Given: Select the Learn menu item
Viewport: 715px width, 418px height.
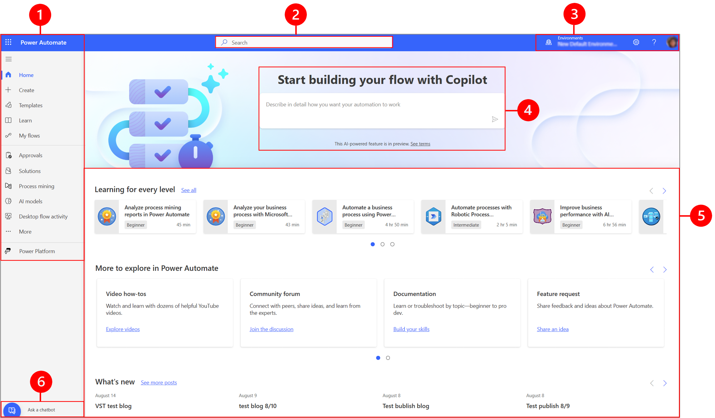Looking at the screenshot, I should pyautogui.click(x=25, y=120).
